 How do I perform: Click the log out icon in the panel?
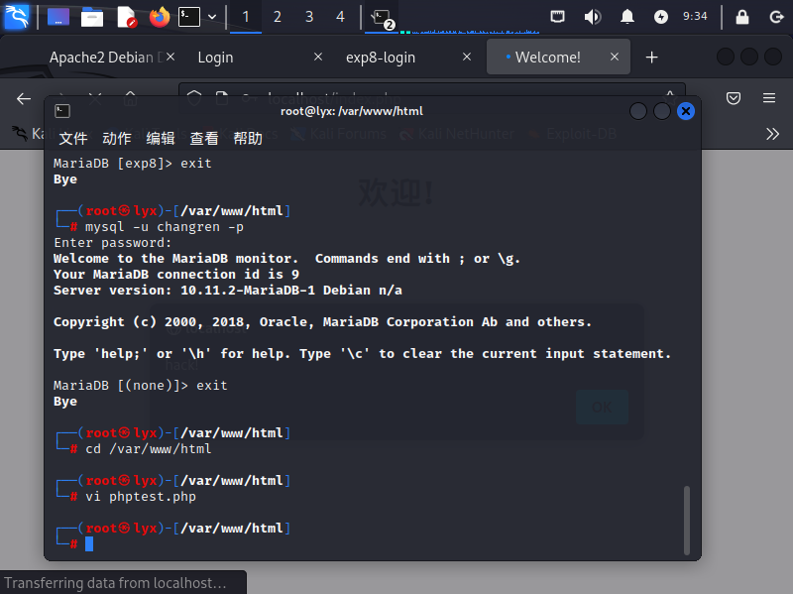(x=776, y=17)
